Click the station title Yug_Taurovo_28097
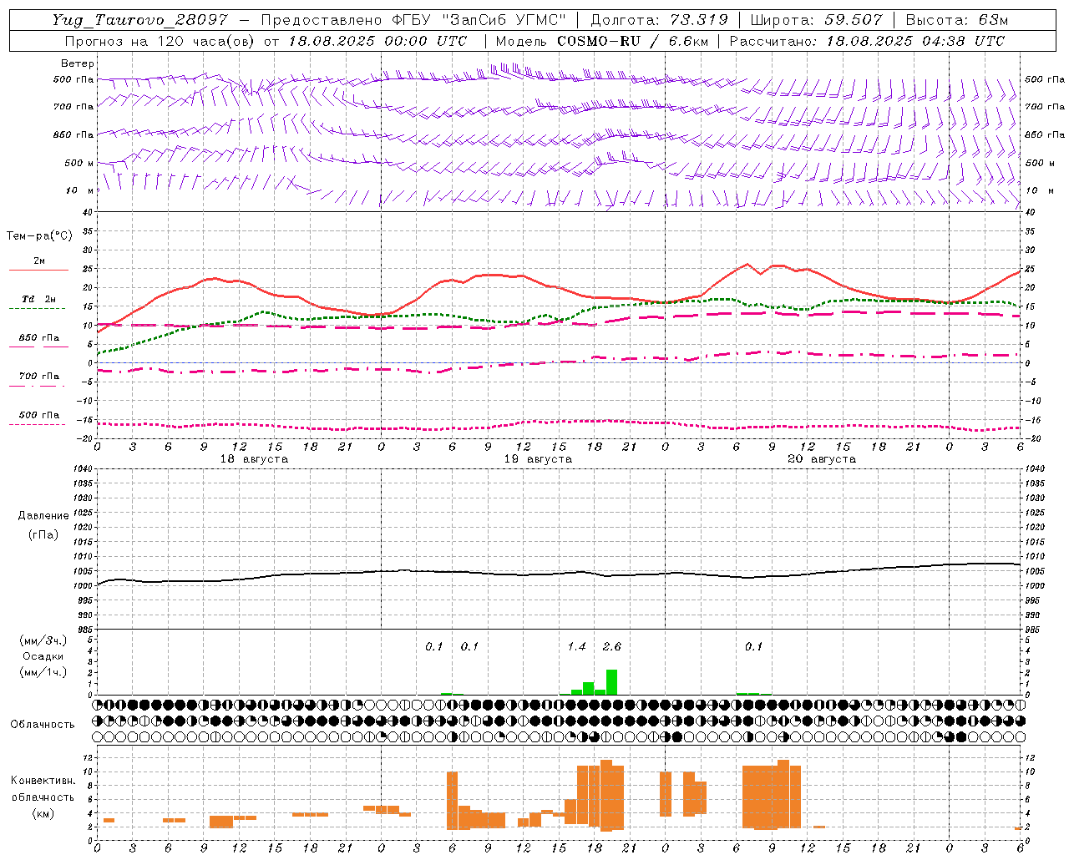This screenshot has width=1069, height=855. point(139,20)
